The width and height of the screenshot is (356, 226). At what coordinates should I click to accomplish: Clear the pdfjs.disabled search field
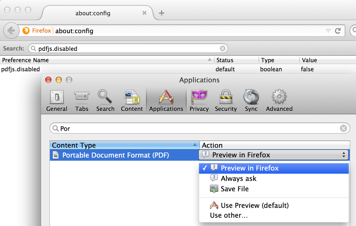222,49
